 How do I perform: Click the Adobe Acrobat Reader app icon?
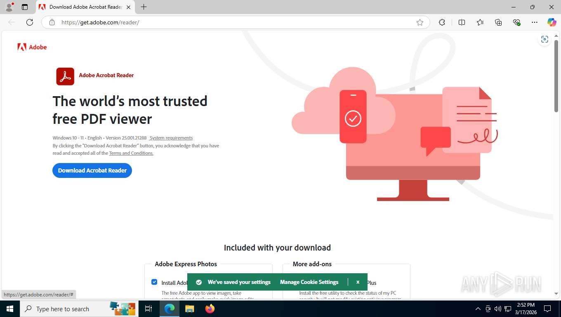pyautogui.click(x=65, y=76)
